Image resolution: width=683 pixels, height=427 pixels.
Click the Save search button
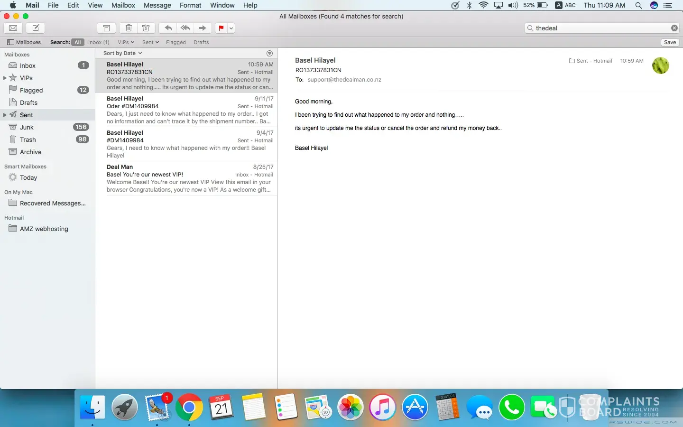(670, 42)
